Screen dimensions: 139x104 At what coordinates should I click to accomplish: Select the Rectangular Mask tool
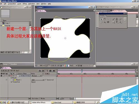[x=113, y=22]
